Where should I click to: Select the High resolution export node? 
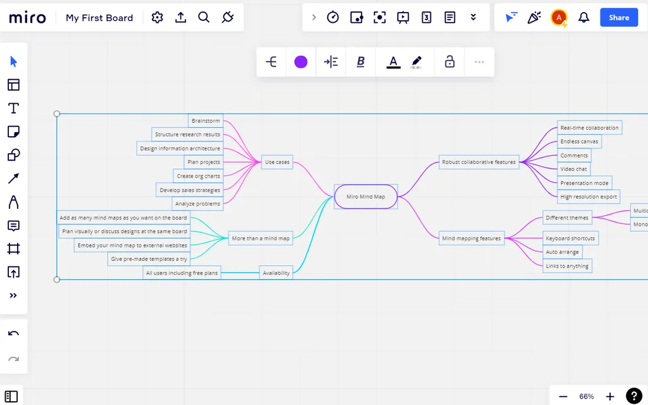click(x=589, y=197)
